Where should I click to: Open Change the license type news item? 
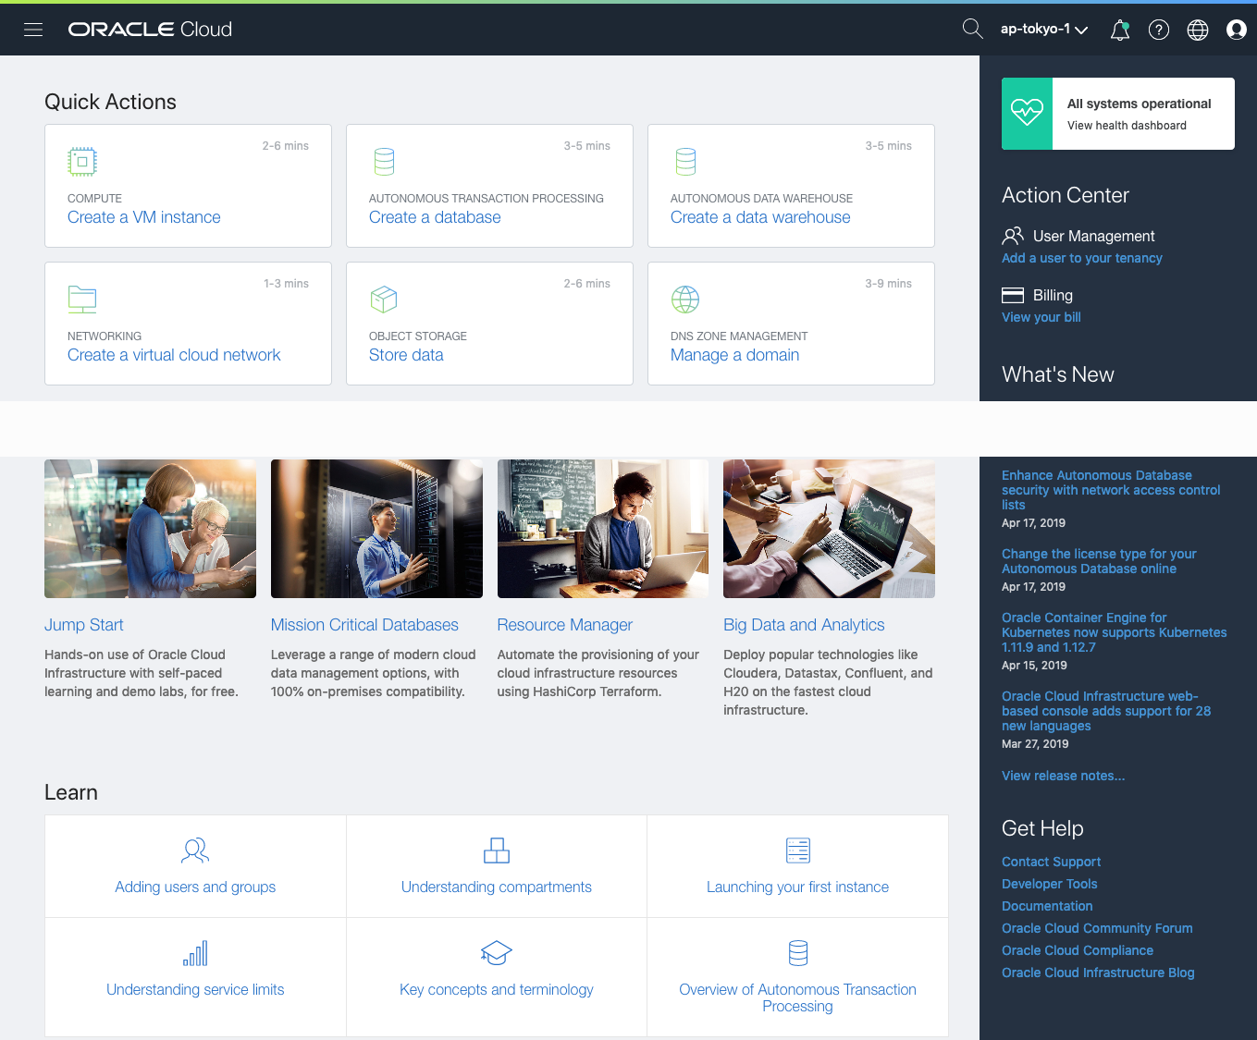pyautogui.click(x=1099, y=561)
